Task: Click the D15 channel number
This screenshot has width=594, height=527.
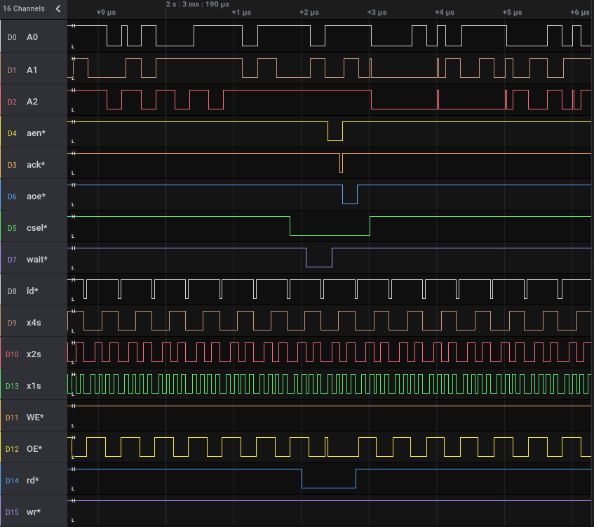Action: click(x=12, y=512)
